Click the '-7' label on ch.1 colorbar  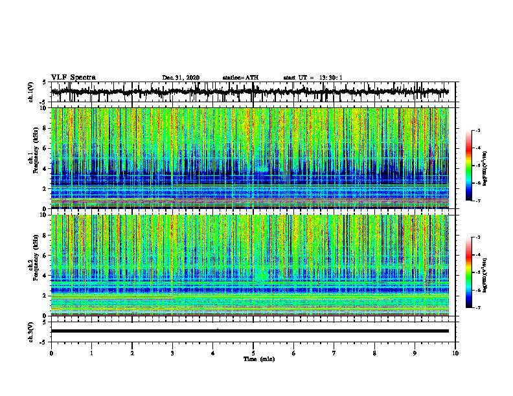point(478,201)
